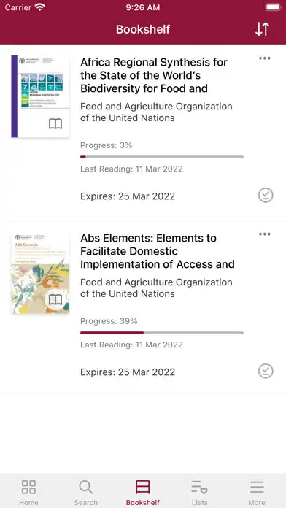The width and height of the screenshot is (286, 508).
Task: Tap the battery indicator in status bar
Action: click(x=273, y=7)
